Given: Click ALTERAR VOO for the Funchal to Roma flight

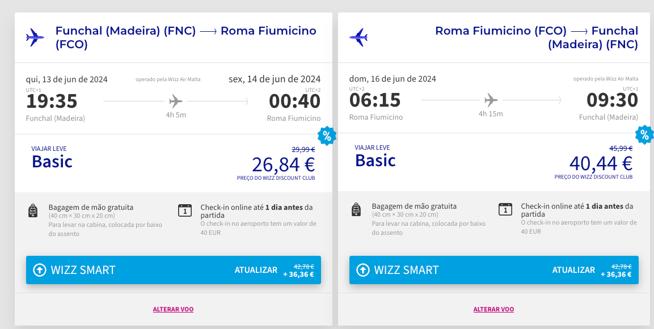Looking at the screenshot, I should click(173, 309).
